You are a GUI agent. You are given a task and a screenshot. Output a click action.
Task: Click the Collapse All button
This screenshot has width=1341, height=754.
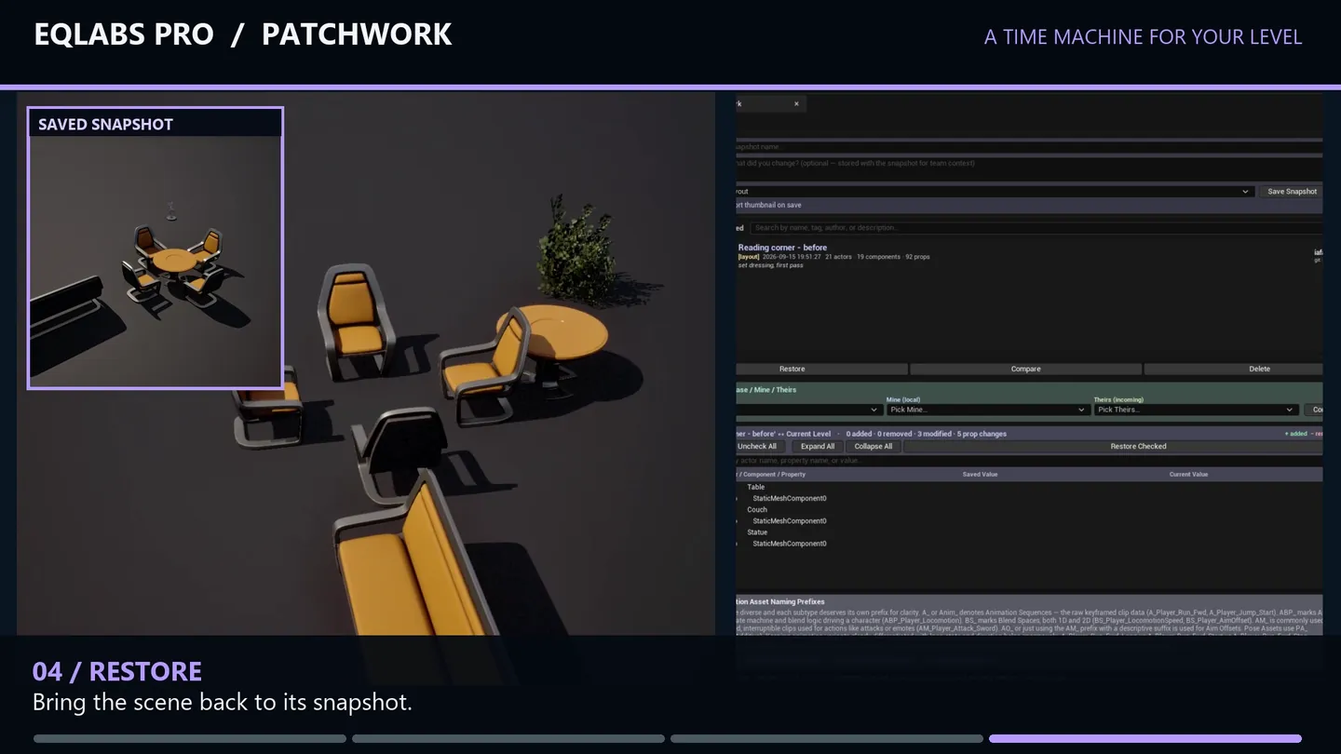click(x=874, y=446)
